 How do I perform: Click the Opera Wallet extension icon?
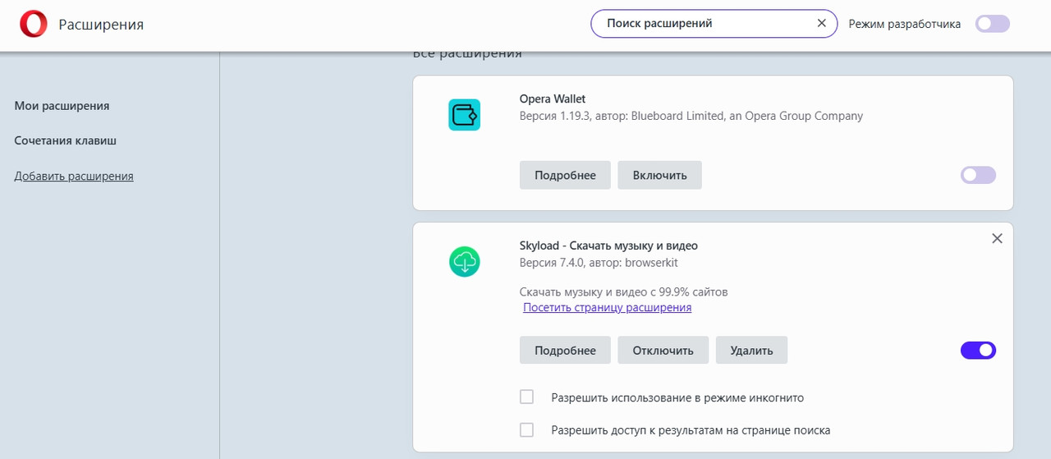click(x=464, y=114)
